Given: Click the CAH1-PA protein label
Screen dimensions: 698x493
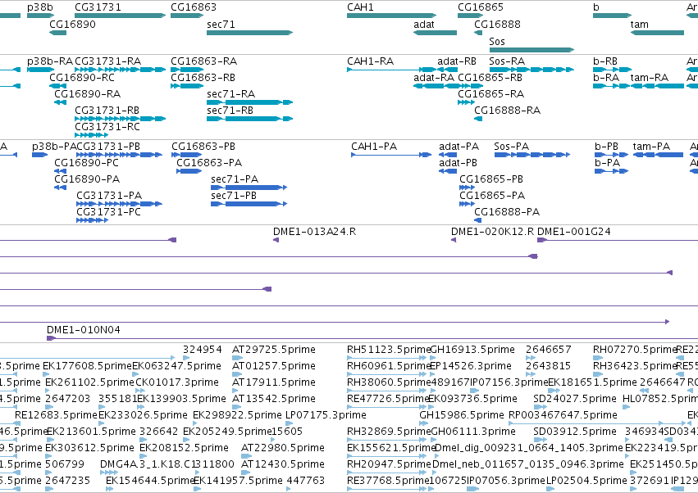Looking at the screenshot, I should click(374, 147).
